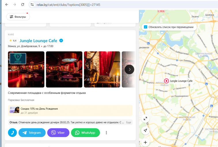The width and height of the screenshot is (218, 147).
Task: Expand the review with Еще
Action: coord(129,122)
